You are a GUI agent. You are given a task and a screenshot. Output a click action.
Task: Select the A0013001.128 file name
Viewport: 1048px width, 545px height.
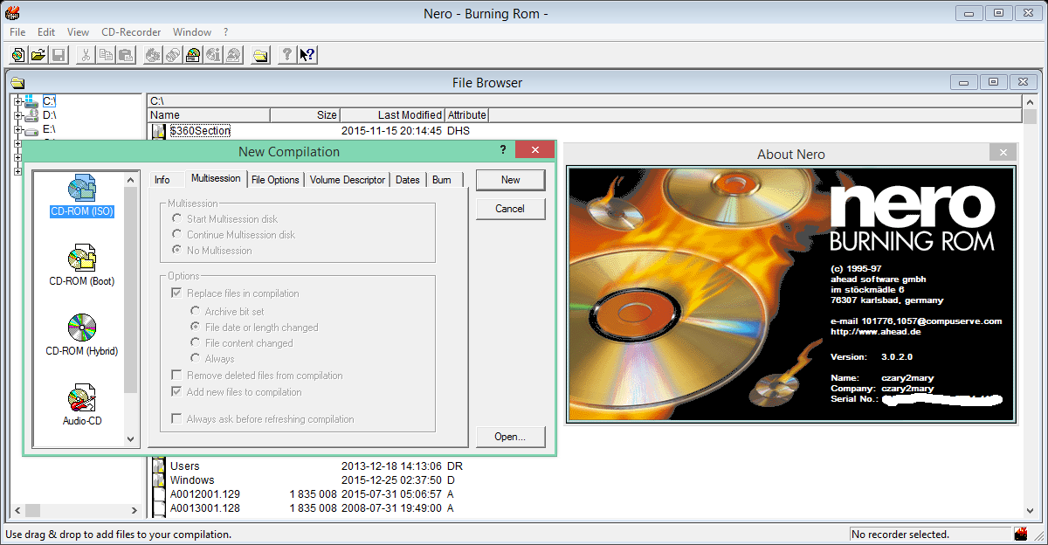(x=204, y=508)
